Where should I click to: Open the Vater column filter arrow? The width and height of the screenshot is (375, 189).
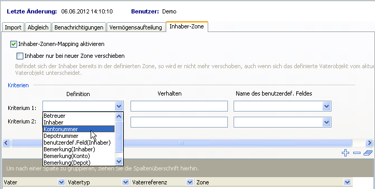[x=61, y=182]
